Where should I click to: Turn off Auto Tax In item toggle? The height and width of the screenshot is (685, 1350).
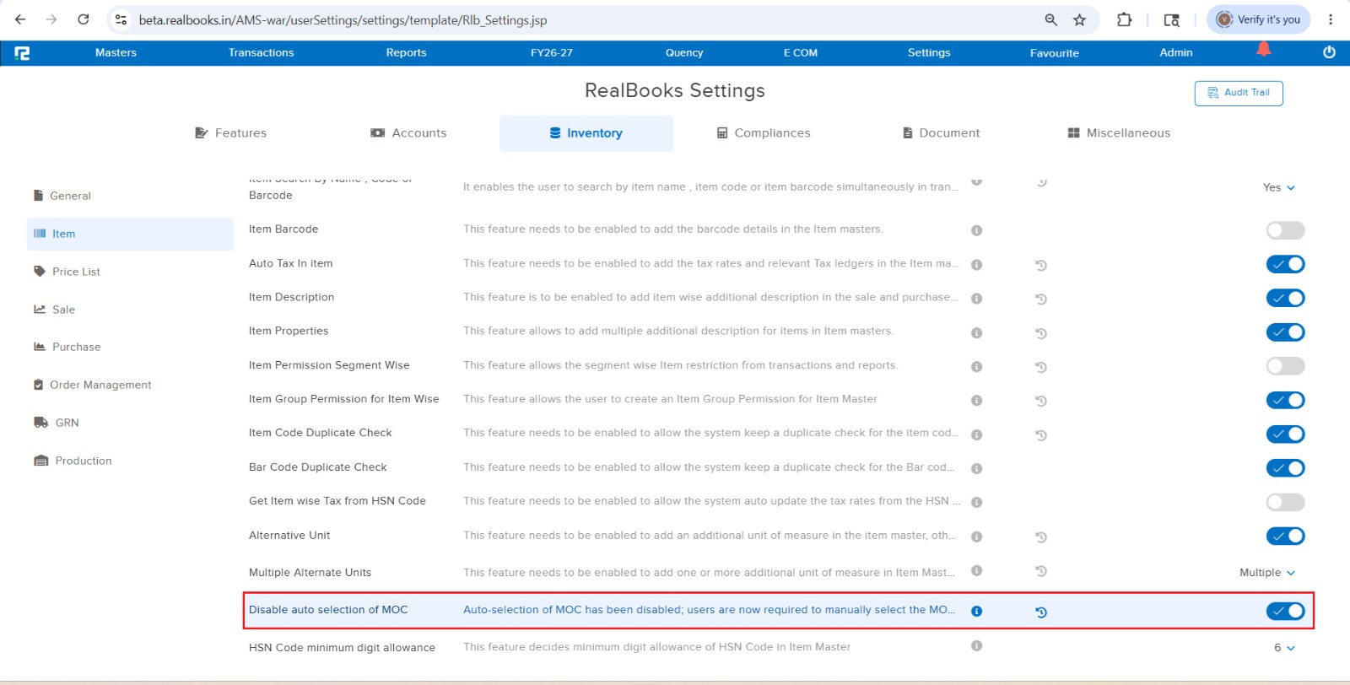click(1285, 264)
